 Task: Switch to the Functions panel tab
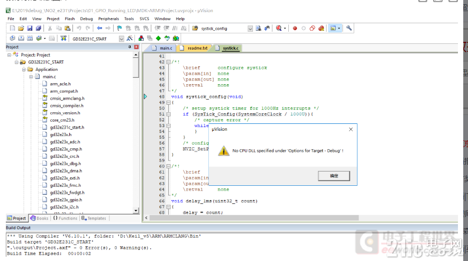pyautogui.click(x=65, y=218)
